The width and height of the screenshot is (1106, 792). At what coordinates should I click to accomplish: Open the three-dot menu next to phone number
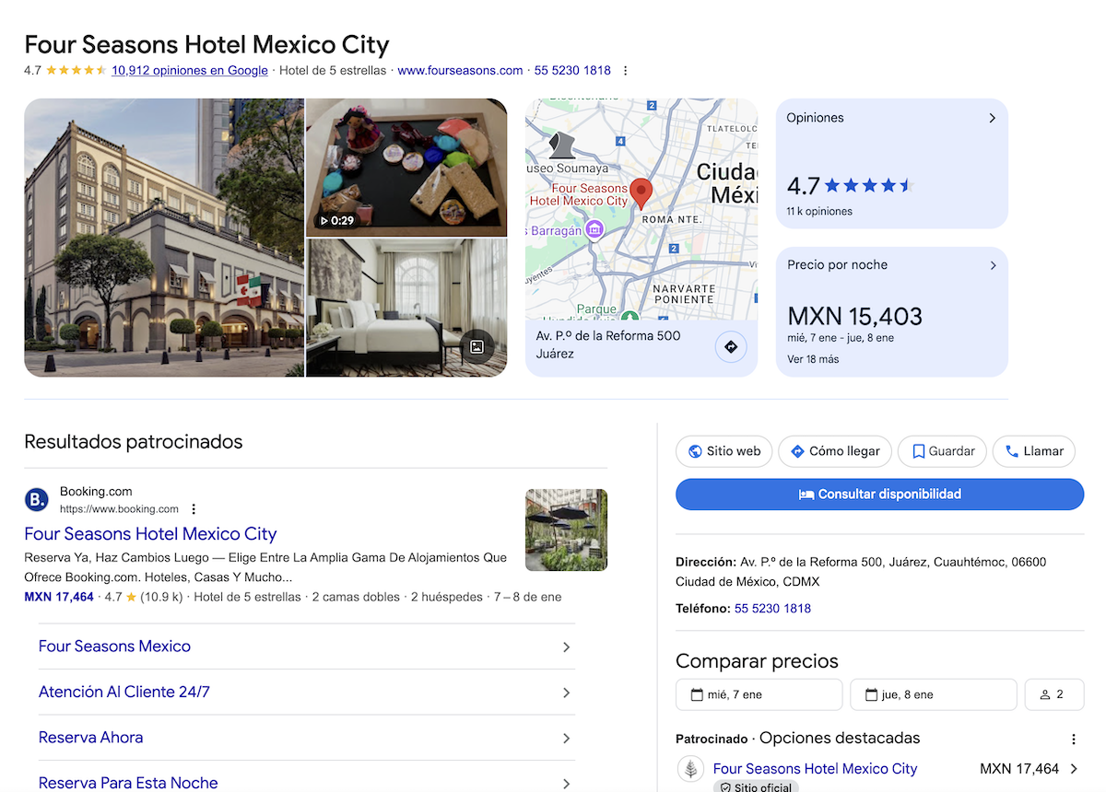pyautogui.click(x=626, y=71)
